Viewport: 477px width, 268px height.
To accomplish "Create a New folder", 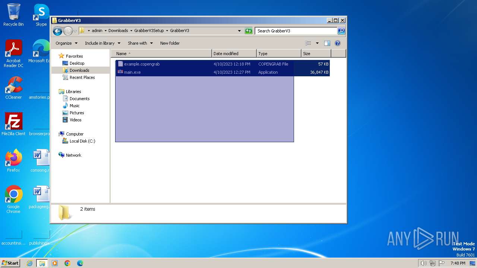I will coord(170,43).
